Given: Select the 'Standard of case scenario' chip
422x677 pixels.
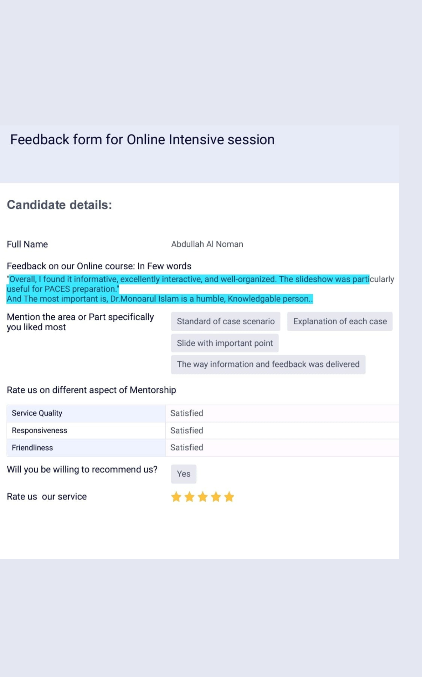Looking at the screenshot, I should [226, 321].
